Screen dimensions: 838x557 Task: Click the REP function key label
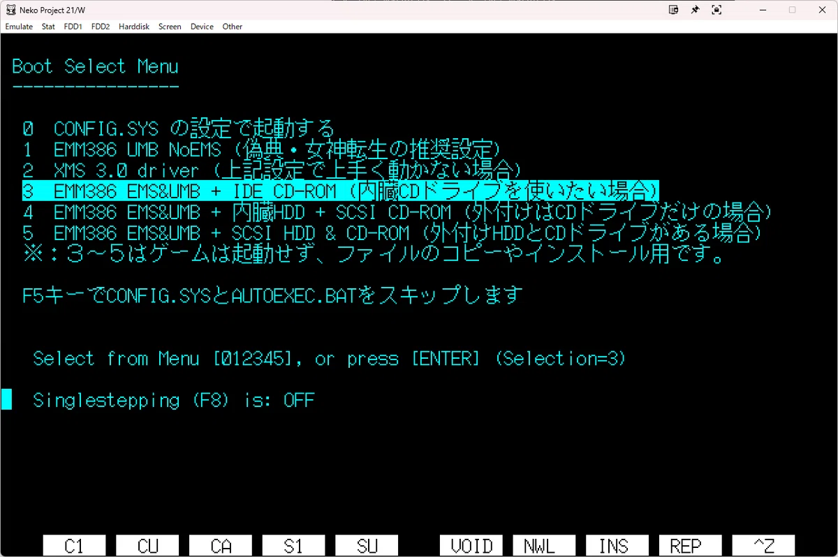tap(691, 545)
